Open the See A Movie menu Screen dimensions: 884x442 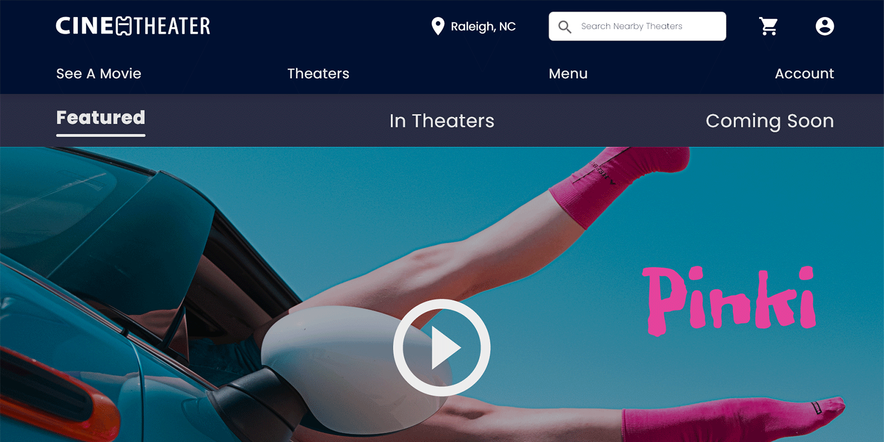(99, 73)
